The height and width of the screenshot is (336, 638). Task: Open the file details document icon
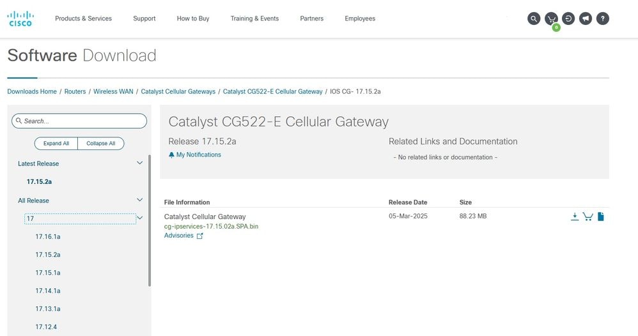[600, 217]
